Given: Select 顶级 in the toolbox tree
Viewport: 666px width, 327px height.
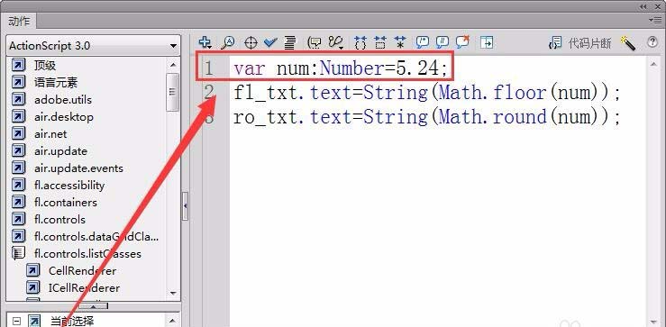Looking at the screenshot, I should click(x=44, y=66).
